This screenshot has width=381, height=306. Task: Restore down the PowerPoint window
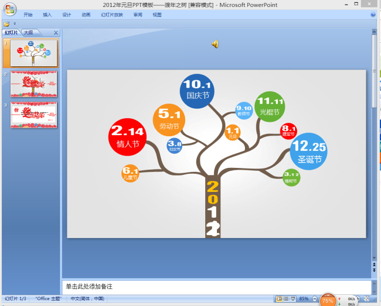point(356,4)
